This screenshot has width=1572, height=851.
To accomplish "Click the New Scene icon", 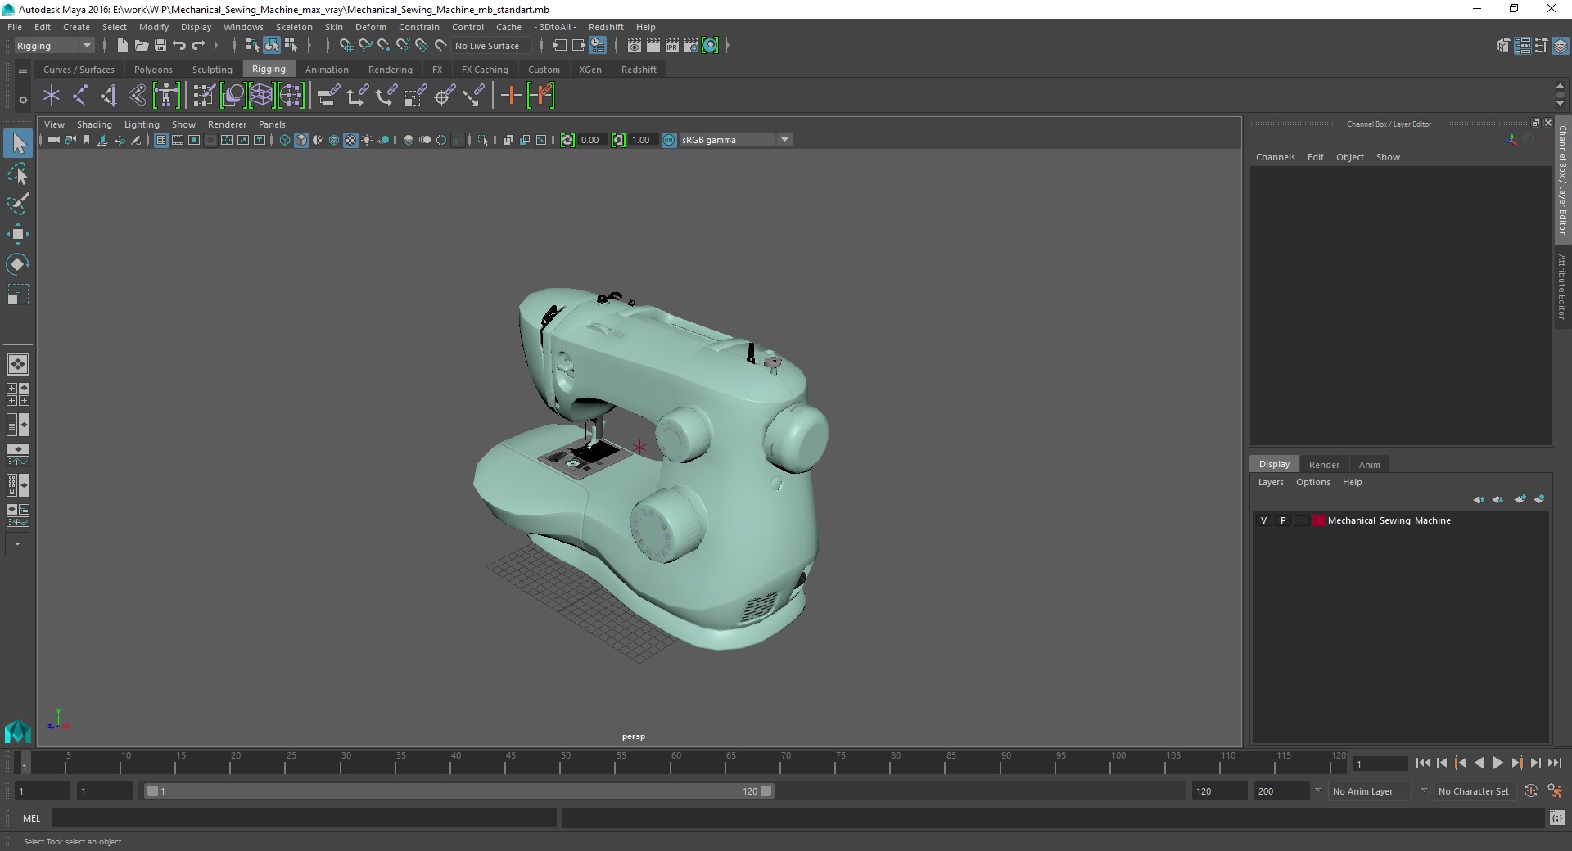I will pyautogui.click(x=123, y=46).
